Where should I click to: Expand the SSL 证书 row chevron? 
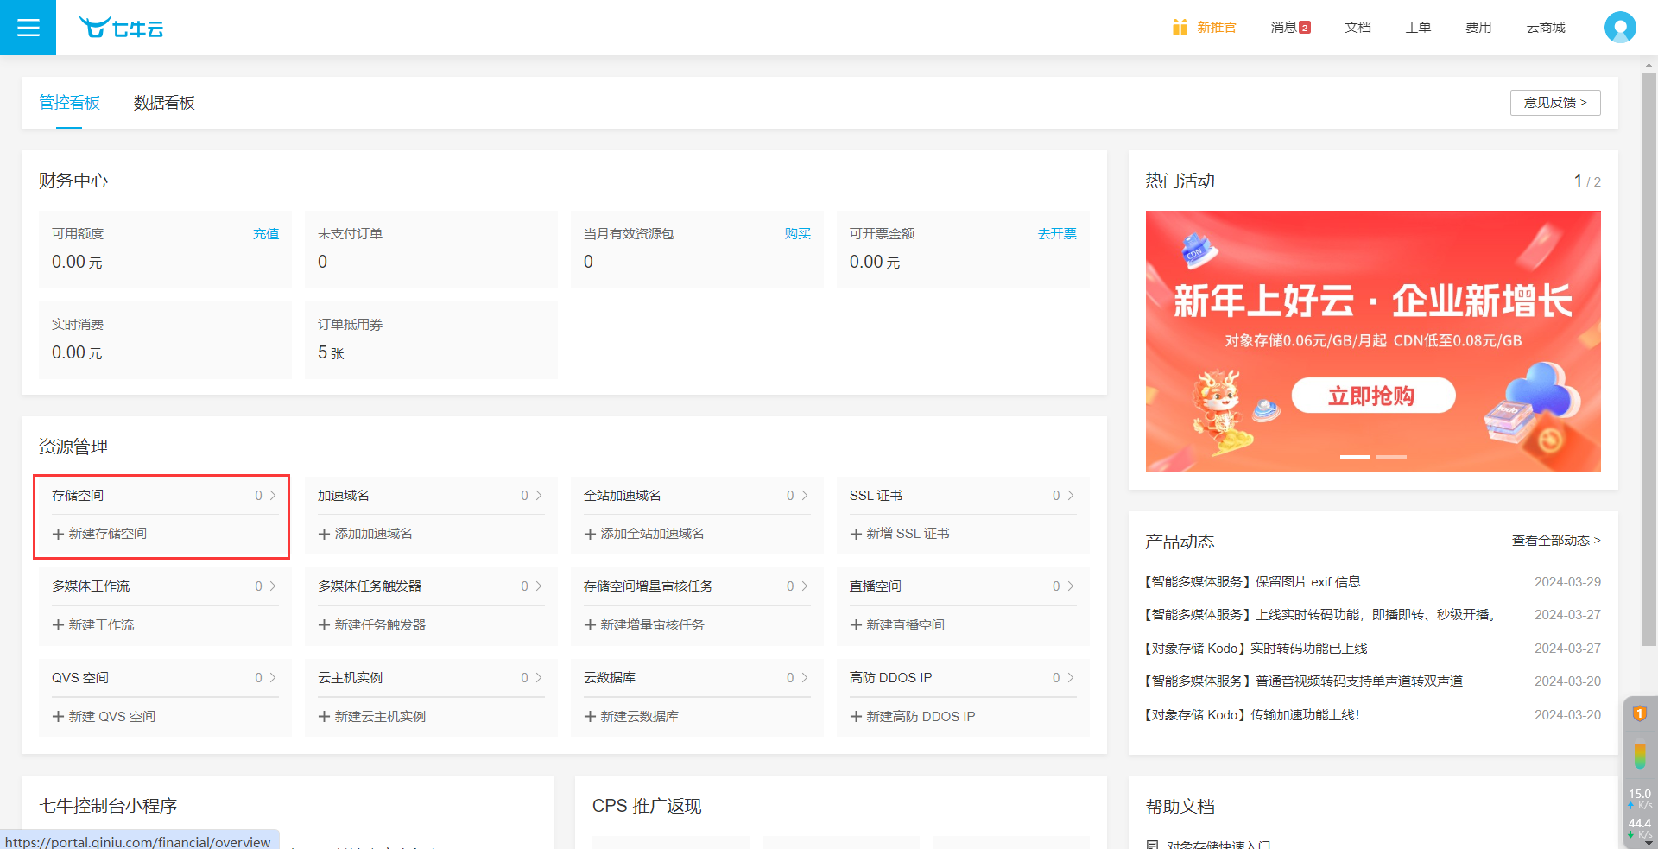[1071, 495]
